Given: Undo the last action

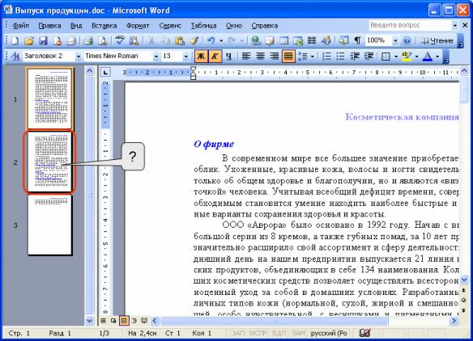Looking at the screenshot, I should 211,40.
